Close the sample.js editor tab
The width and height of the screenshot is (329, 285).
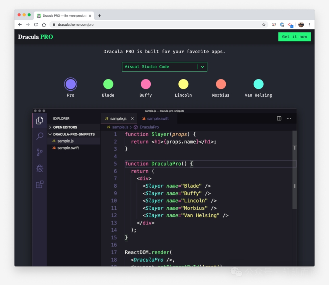pyautogui.click(x=132, y=118)
